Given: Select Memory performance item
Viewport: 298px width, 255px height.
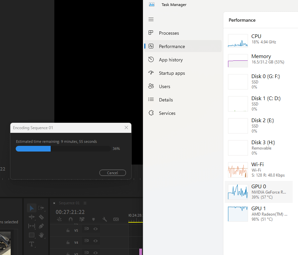Looking at the screenshot, I should click(259, 60).
